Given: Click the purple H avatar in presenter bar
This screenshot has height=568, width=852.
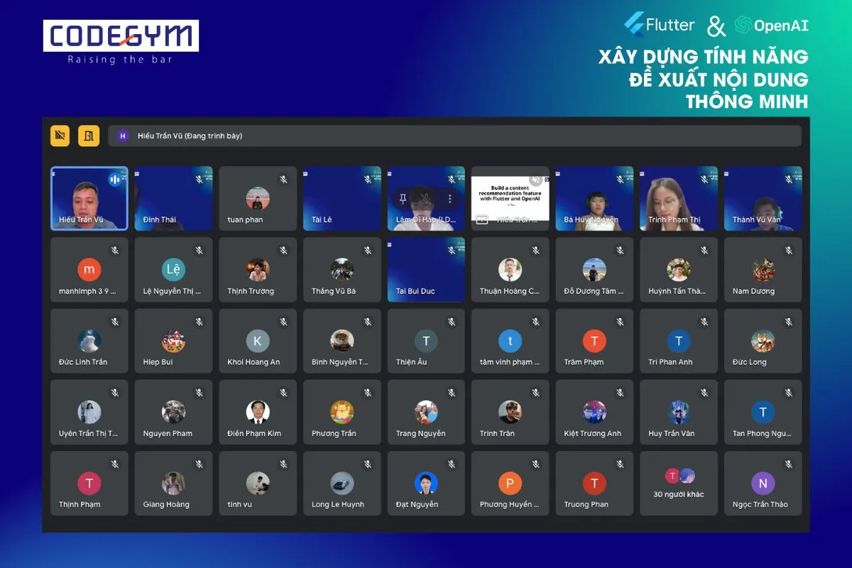Looking at the screenshot, I should [x=123, y=136].
